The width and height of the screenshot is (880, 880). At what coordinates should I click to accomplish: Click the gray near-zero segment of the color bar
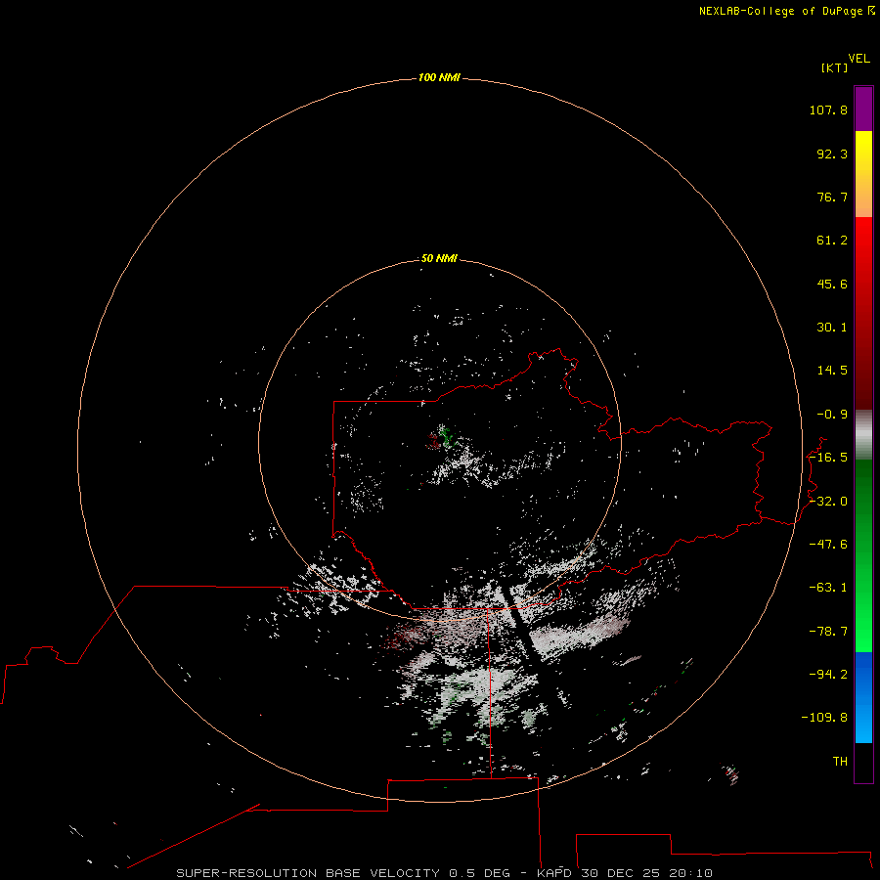(863, 435)
